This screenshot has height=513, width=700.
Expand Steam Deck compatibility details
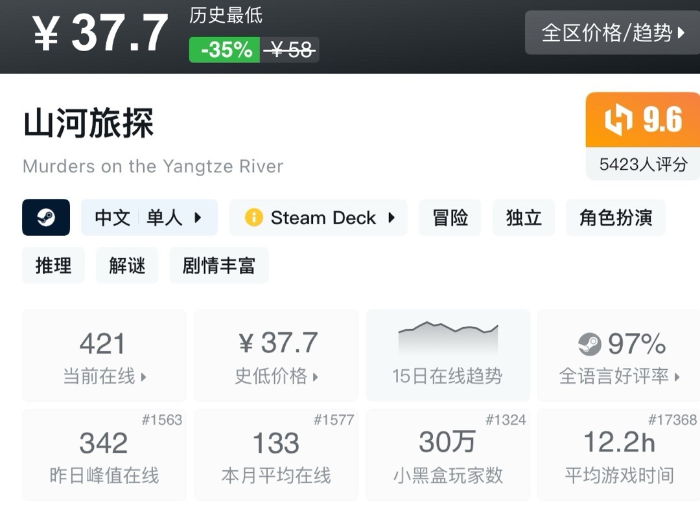pyautogui.click(x=319, y=218)
